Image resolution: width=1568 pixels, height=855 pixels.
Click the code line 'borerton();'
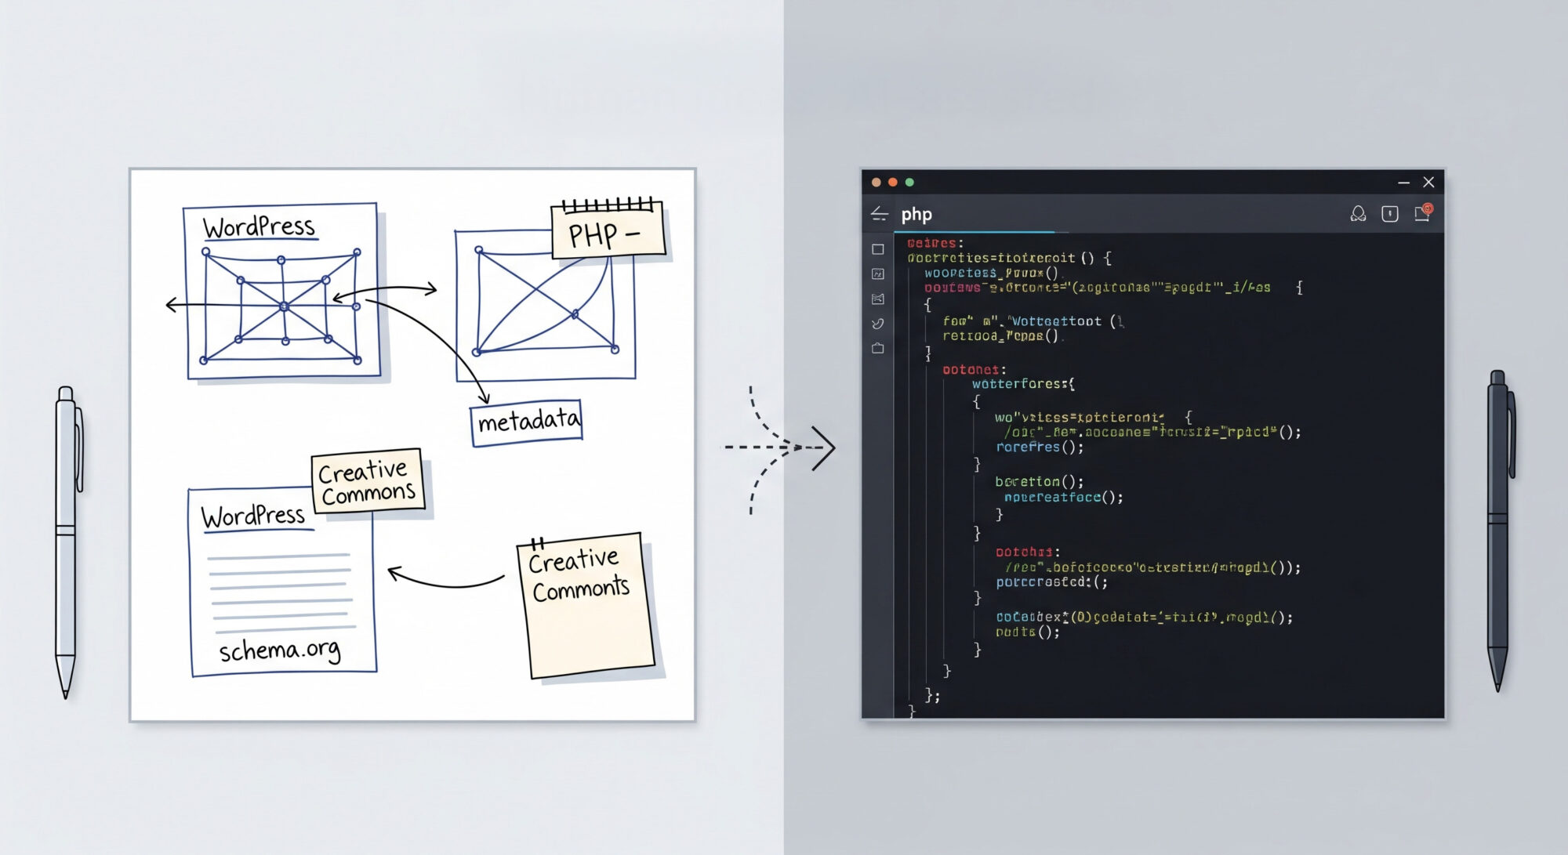[x=1040, y=482]
